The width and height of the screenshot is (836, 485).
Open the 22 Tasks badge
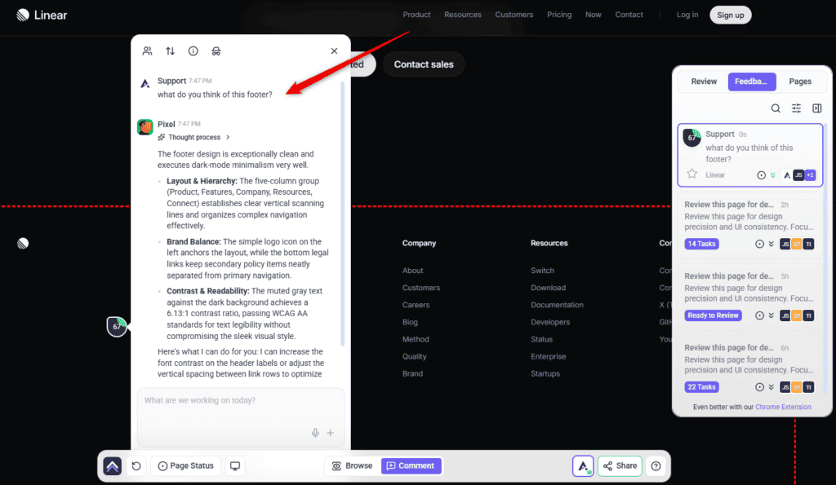click(x=701, y=387)
